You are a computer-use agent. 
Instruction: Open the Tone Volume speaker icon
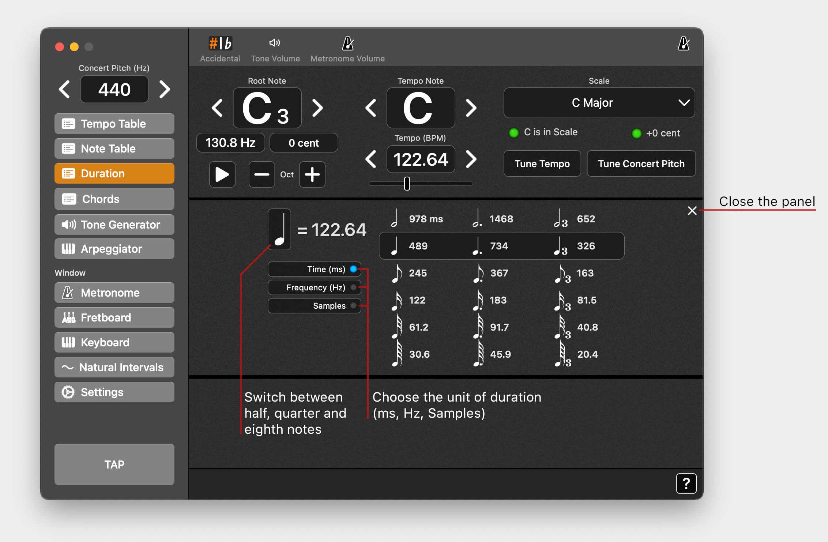(x=275, y=43)
